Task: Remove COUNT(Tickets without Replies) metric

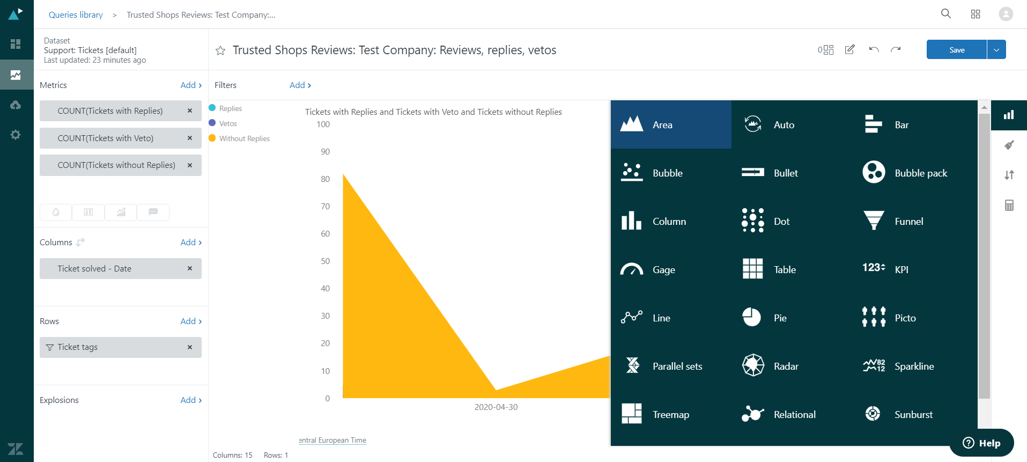Action: (x=190, y=165)
